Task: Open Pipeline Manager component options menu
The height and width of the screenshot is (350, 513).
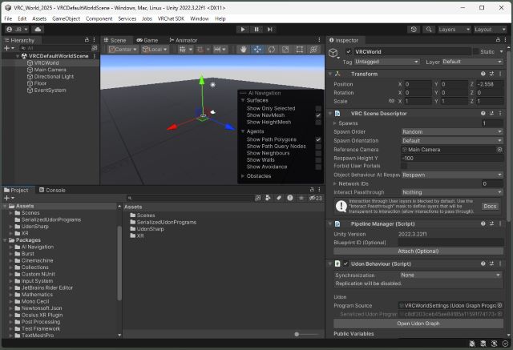Action: (x=500, y=223)
